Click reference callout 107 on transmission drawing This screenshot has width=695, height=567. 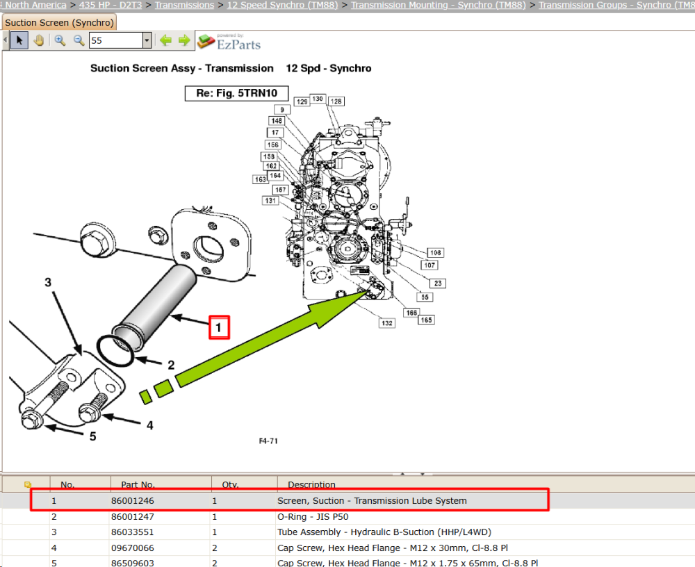click(x=430, y=265)
